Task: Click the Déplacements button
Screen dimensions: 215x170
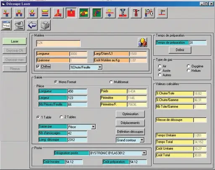Action: click(x=130, y=123)
